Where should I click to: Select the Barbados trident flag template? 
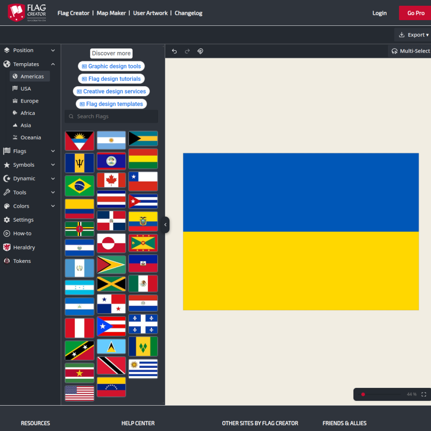click(x=79, y=163)
